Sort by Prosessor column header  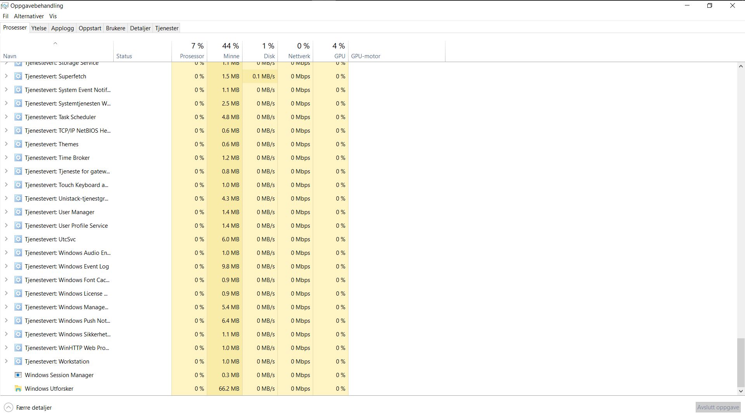click(189, 51)
